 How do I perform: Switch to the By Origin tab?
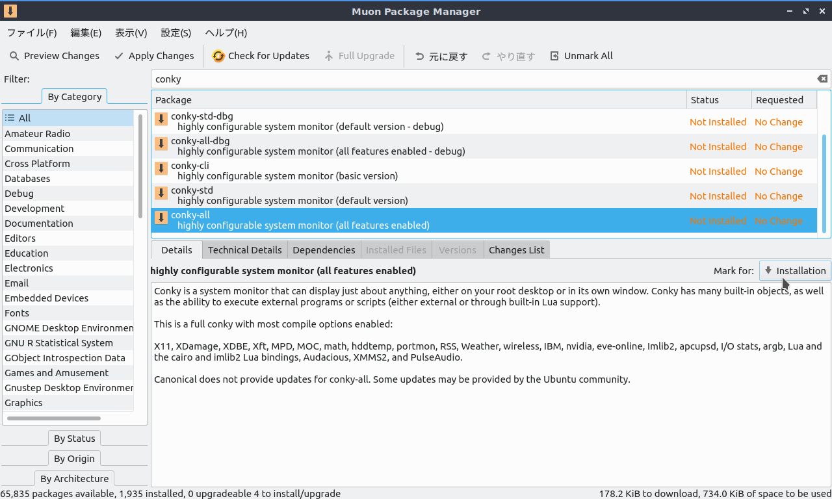[75, 458]
